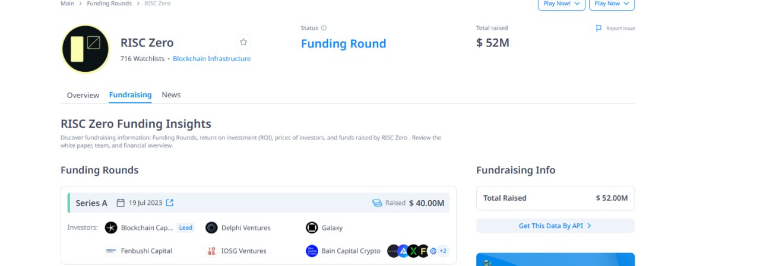The width and height of the screenshot is (760, 266).
Task: Click the Report issue flag icon
Action: coord(599,28)
